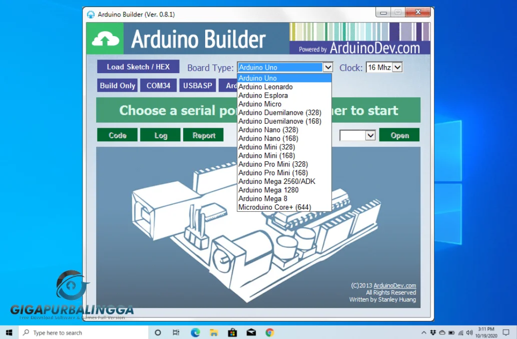
Task: Choose Arduino Mega 2560/ADK
Action: point(284,181)
